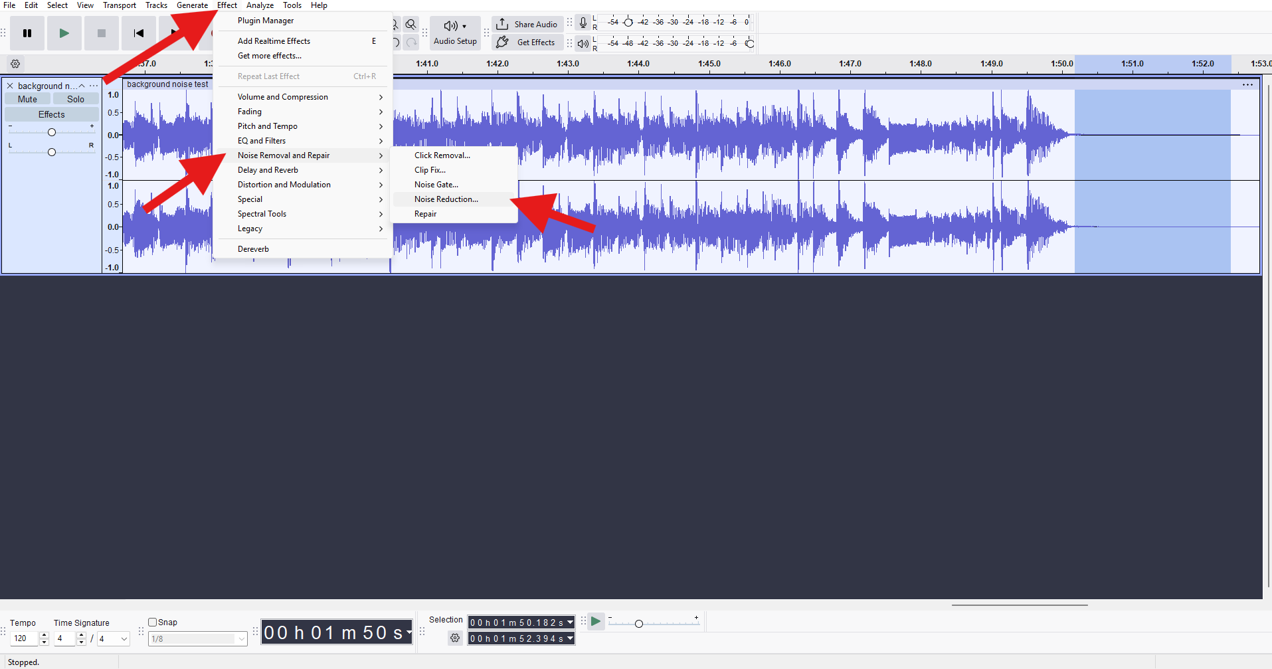Open the timeline options gear
Screen dimensions: 1272x669
[15, 64]
